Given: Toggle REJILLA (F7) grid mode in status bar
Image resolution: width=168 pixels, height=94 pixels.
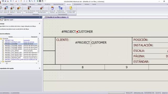Looking at the screenshot, I should 129,93.
